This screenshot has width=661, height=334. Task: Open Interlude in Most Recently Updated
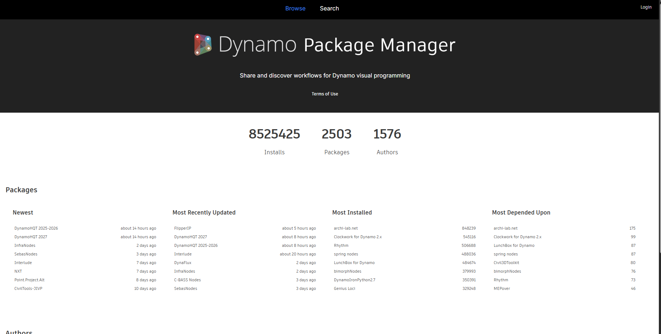(x=183, y=254)
